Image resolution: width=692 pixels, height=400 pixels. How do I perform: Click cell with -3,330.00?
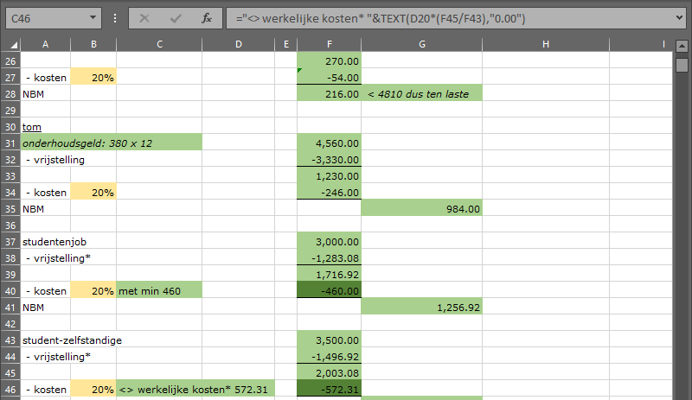tap(330, 160)
